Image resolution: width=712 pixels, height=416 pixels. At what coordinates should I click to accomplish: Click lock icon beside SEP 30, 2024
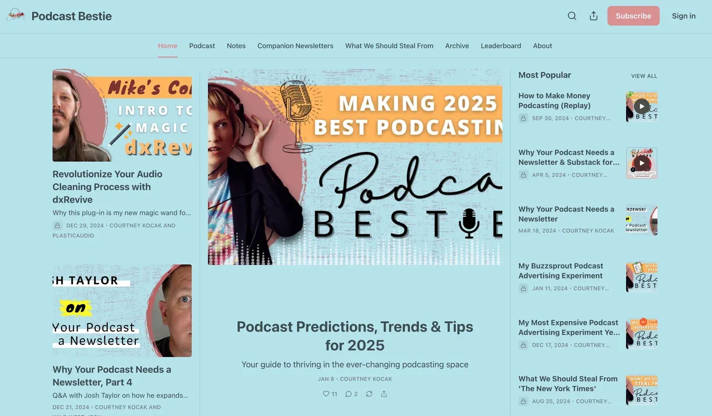pyautogui.click(x=523, y=118)
